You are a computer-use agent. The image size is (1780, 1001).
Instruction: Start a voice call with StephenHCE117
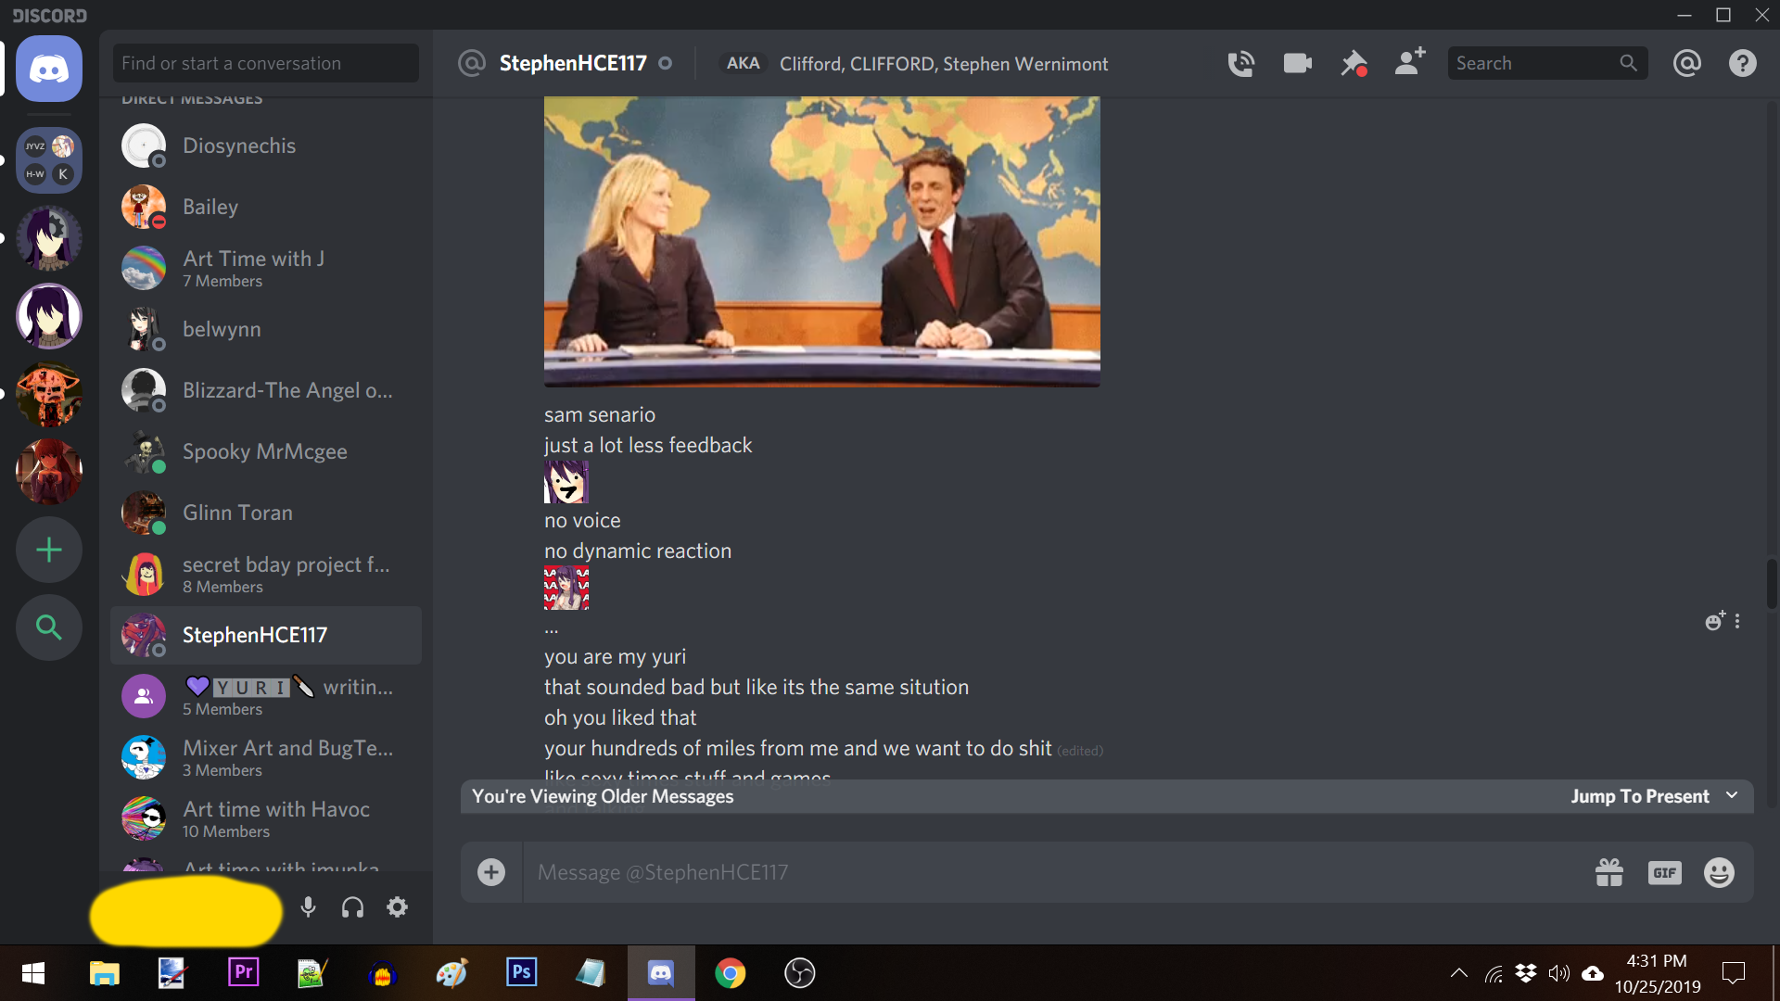pos(1240,63)
